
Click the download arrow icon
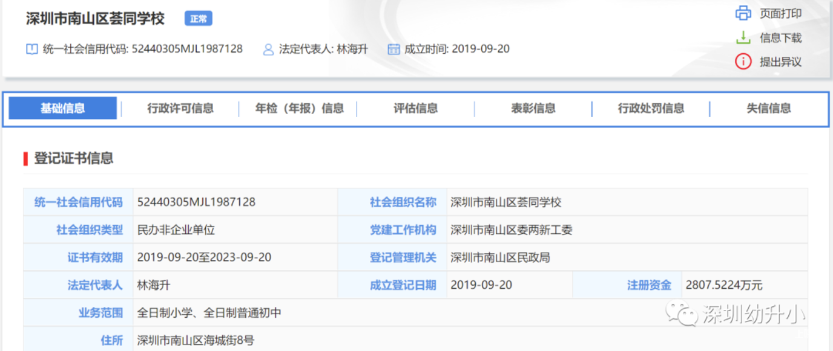(x=743, y=37)
